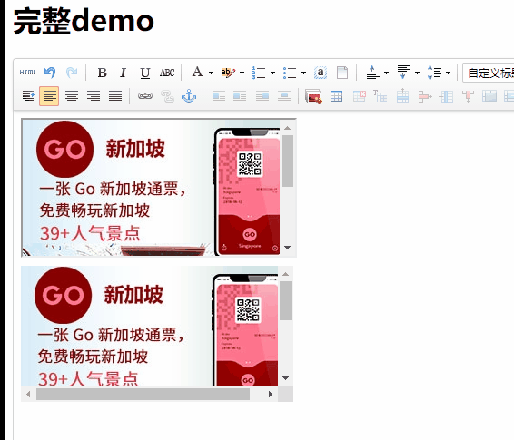Insert a table
Screen dimensions: 514x440
pos(336,96)
